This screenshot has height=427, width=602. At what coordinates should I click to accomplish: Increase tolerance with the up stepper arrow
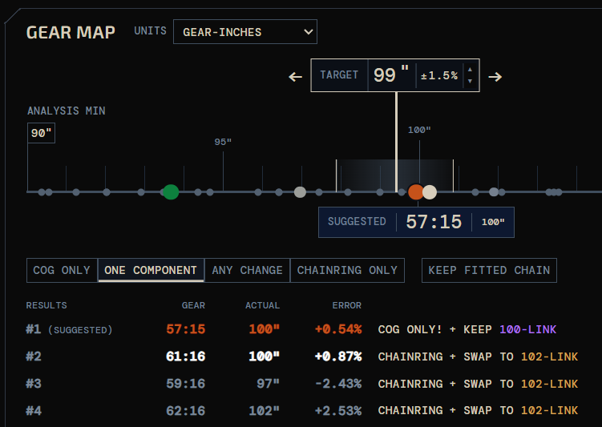[470, 70]
